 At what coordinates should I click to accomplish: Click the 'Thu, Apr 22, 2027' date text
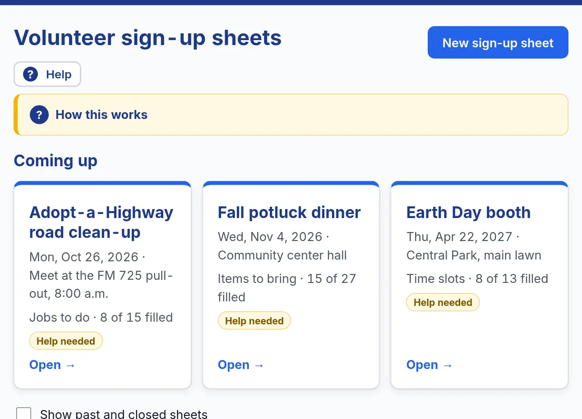[459, 237]
